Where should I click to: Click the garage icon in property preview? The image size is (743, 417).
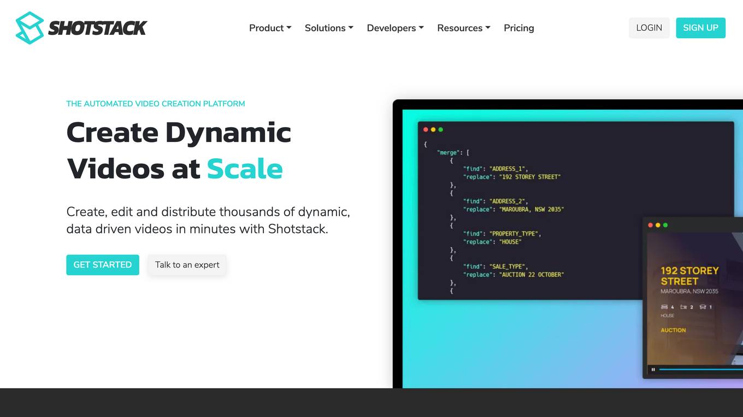click(703, 307)
